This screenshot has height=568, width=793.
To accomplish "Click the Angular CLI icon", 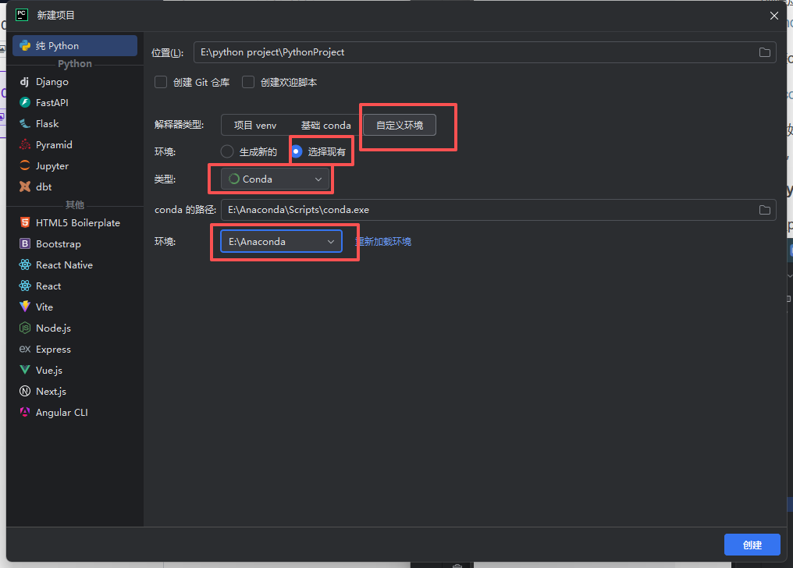I will [25, 413].
